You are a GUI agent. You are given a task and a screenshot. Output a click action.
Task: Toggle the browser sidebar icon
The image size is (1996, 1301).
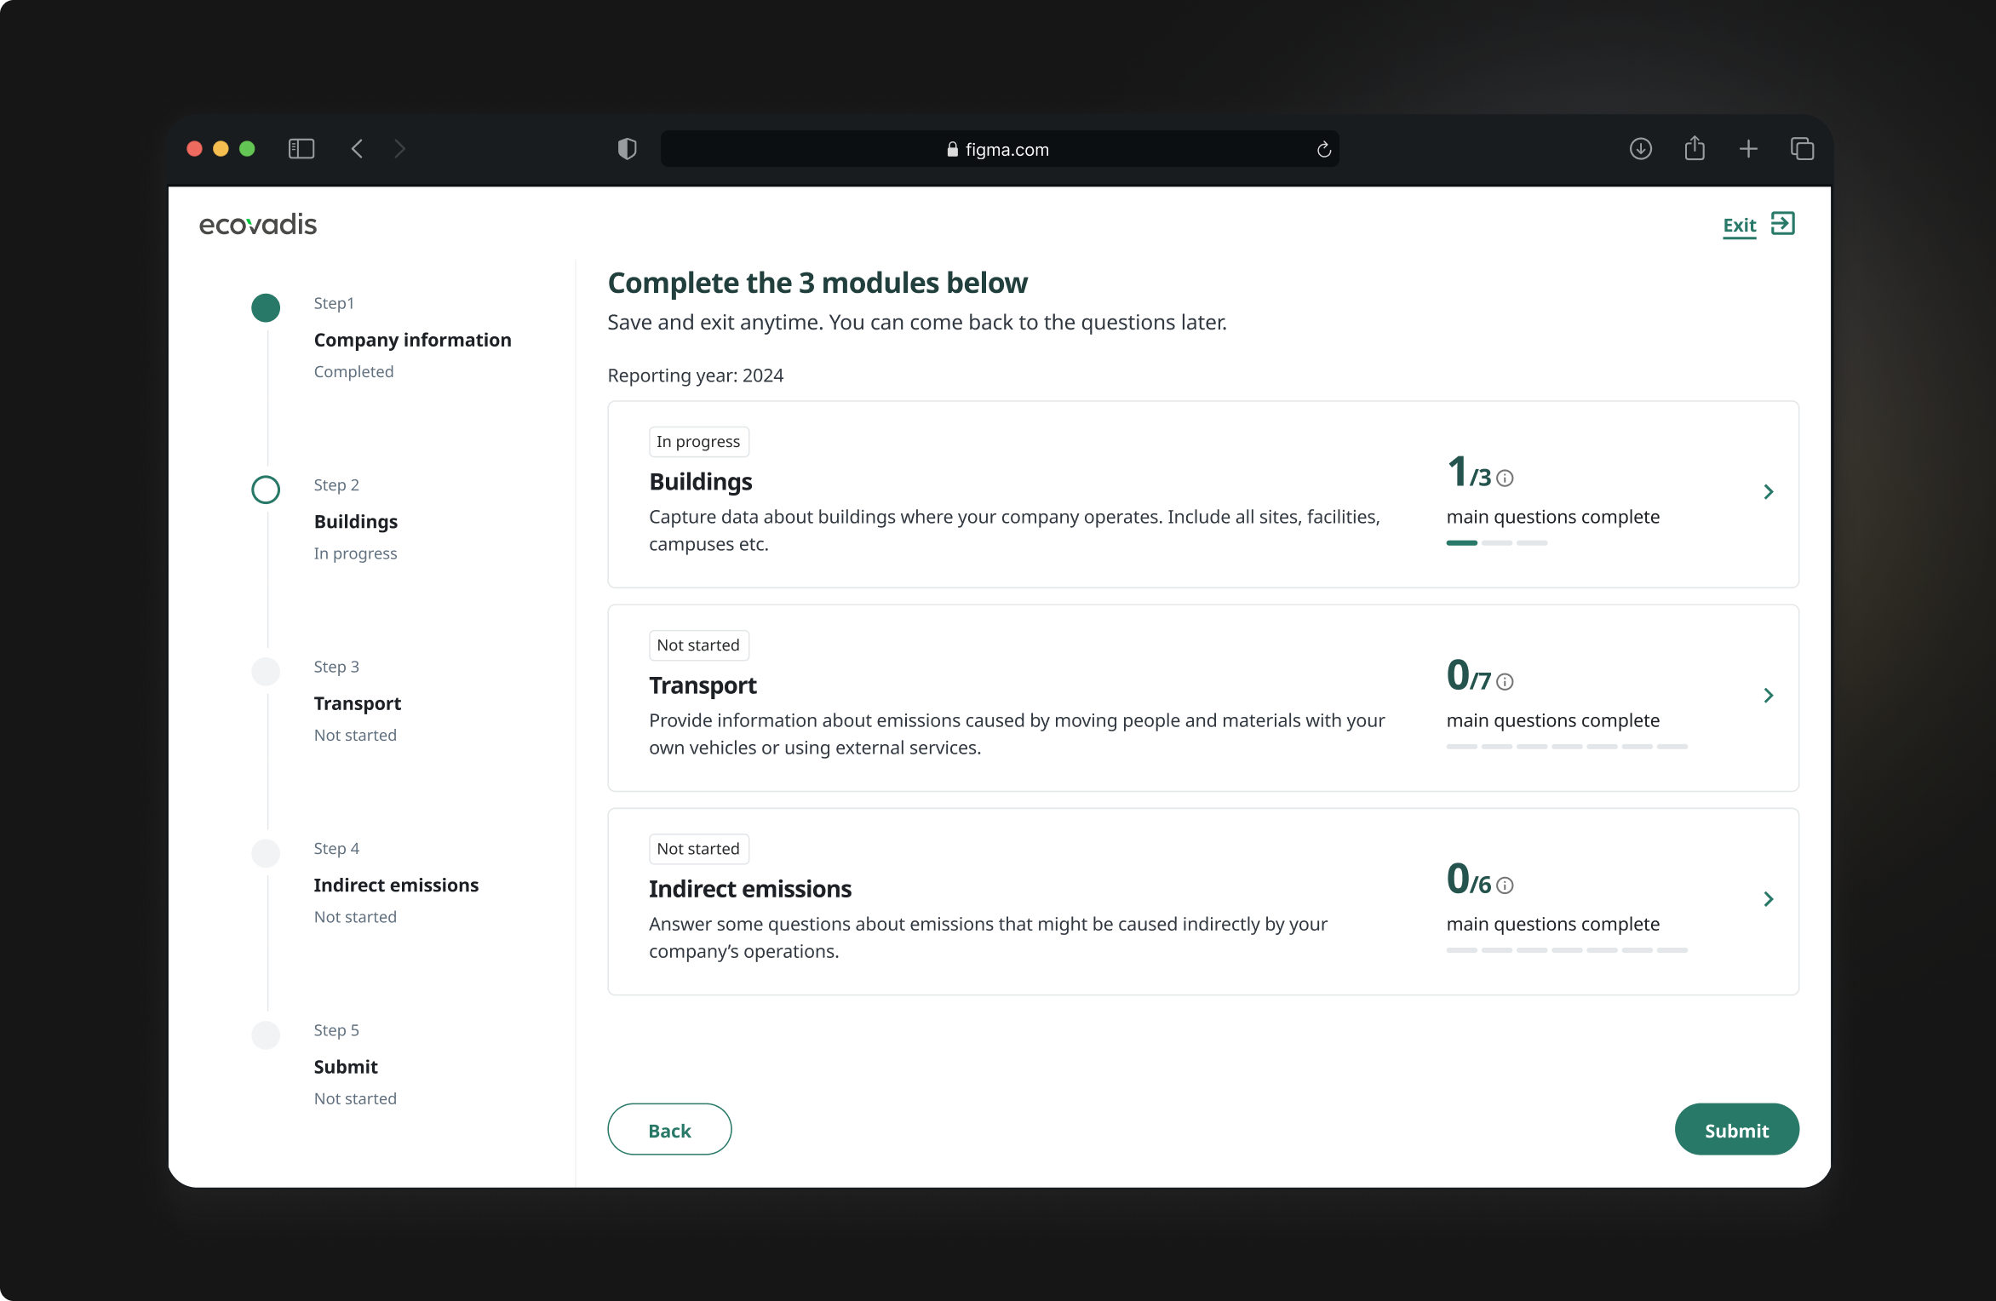point(301,149)
